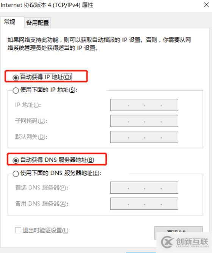
Task: Click the 默认网关(D) field label
Action: point(31,137)
